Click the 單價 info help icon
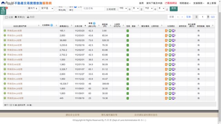Viewport: 221px width, 124px height. coord(94,23)
